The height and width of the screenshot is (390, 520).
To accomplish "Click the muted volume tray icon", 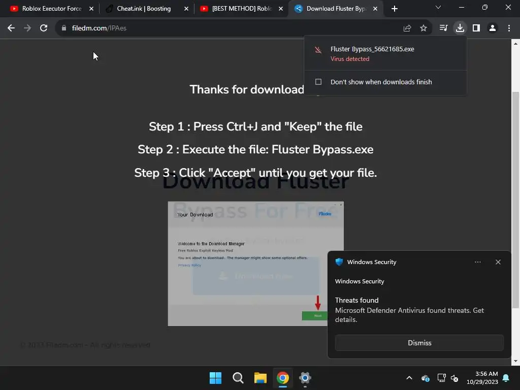I will 454,378.
